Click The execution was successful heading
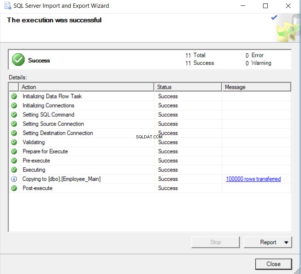 (54, 20)
